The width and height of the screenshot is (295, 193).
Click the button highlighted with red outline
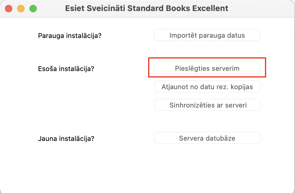point(207,68)
